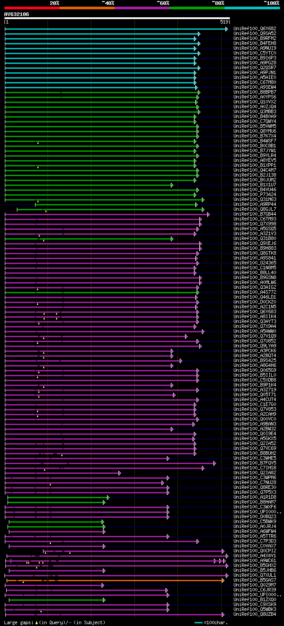
Task: Select hit label UniRef100_B5GAS7
Action: pyautogui.click(x=255, y=580)
